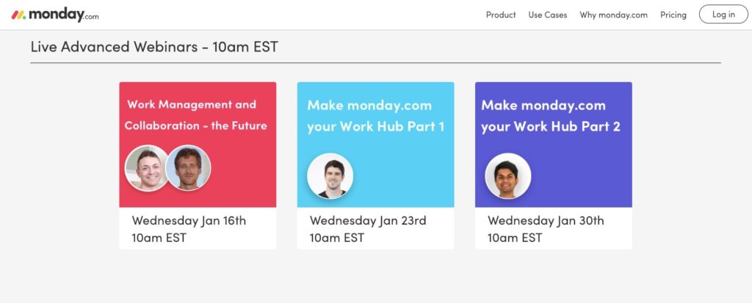Select the Wednesday Jan 16th date text
This screenshot has height=303, width=752.
pyautogui.click(x=189, y=221)
